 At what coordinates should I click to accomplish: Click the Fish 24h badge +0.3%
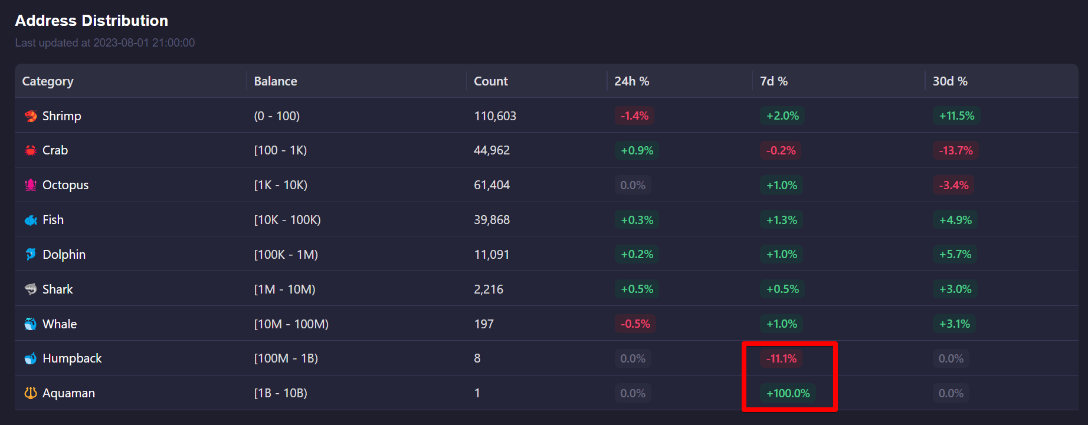(637, 220)
